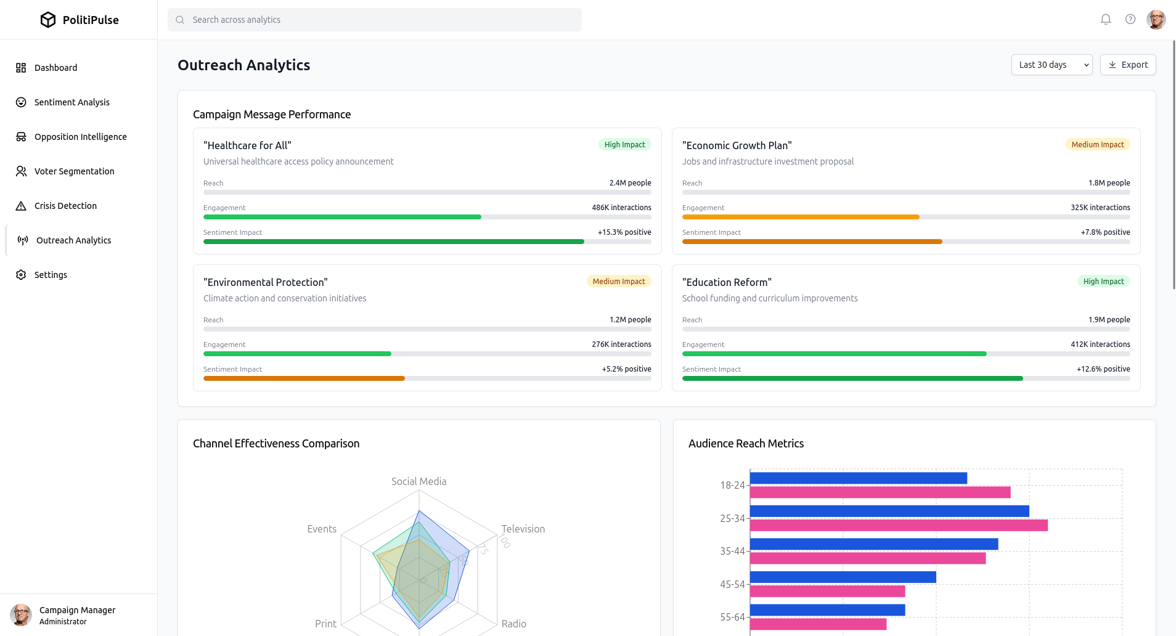
Task: Click the Television radar axis label
Action: 523,529
